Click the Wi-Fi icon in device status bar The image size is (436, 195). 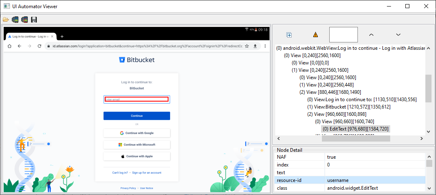246,29
